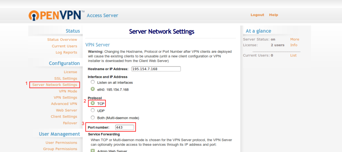Go to Current Users page
This screenshot has height=152, width=342.
(64, 46)
